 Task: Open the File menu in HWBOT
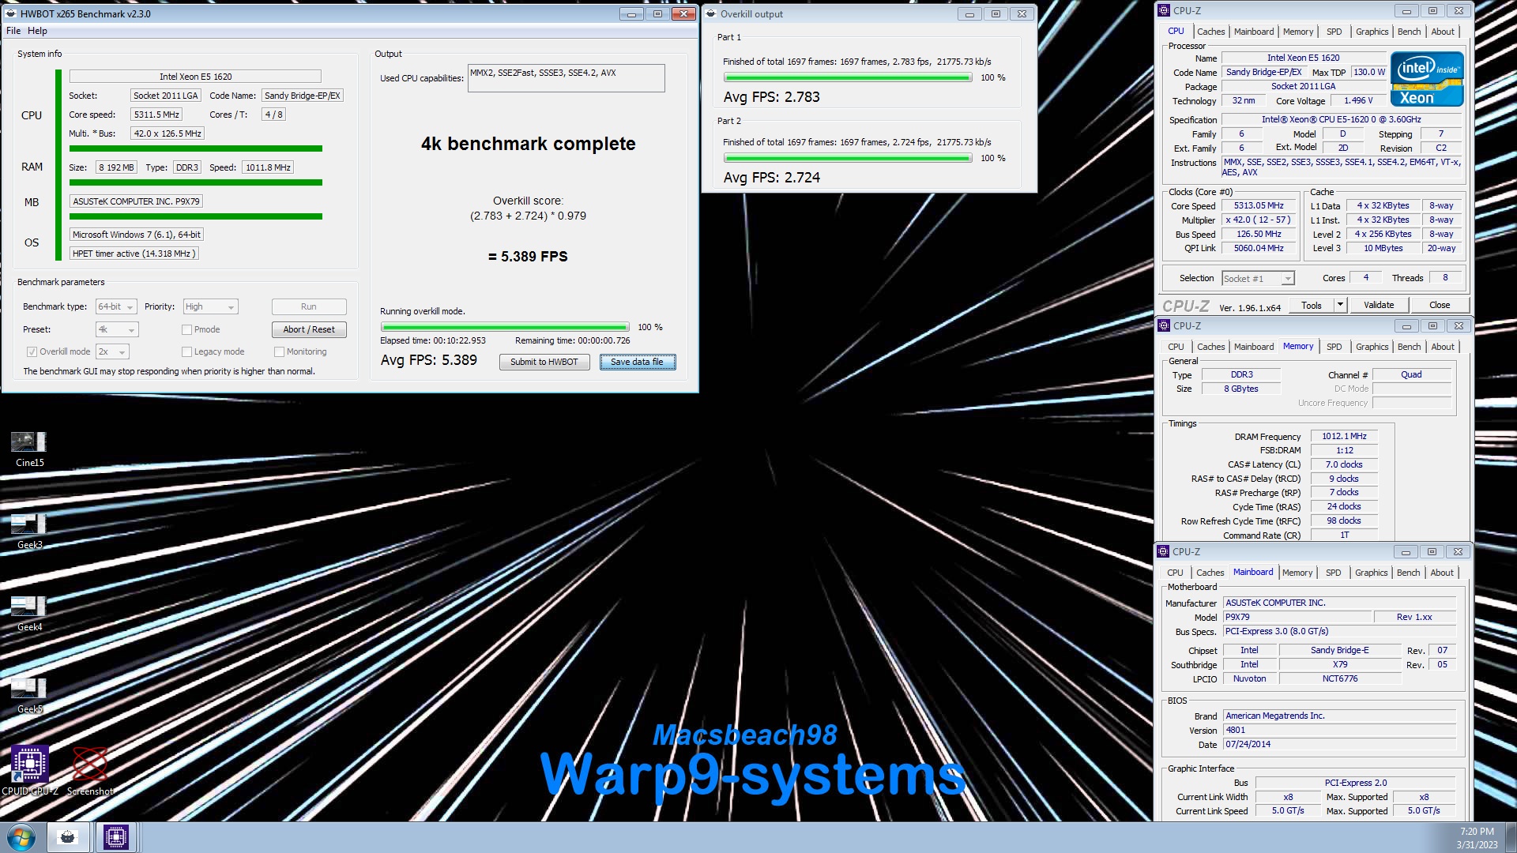click(13, 31)
